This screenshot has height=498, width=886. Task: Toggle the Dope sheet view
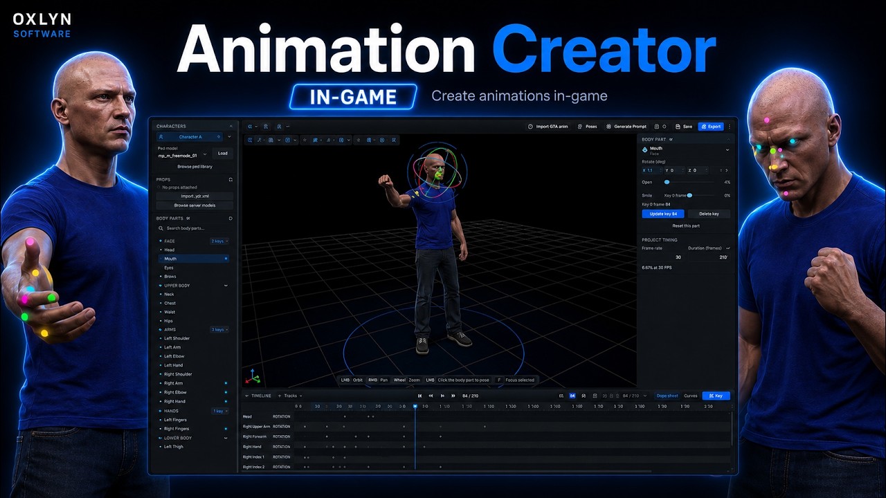coord(667,396)
